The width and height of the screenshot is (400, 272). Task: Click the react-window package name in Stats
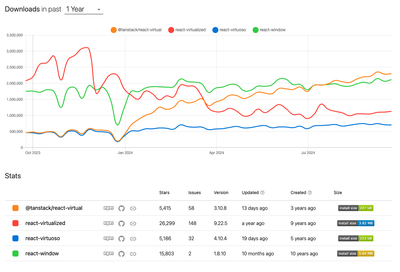tap(42, 254)
